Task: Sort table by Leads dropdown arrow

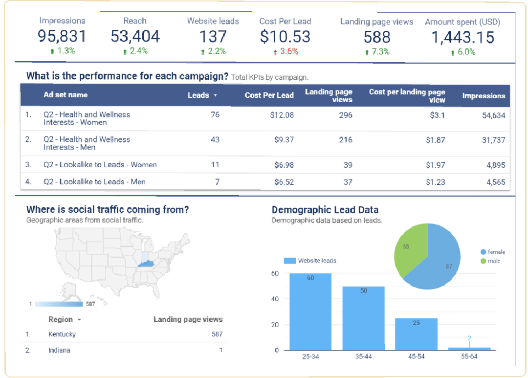Action: [x=215, y=96]
